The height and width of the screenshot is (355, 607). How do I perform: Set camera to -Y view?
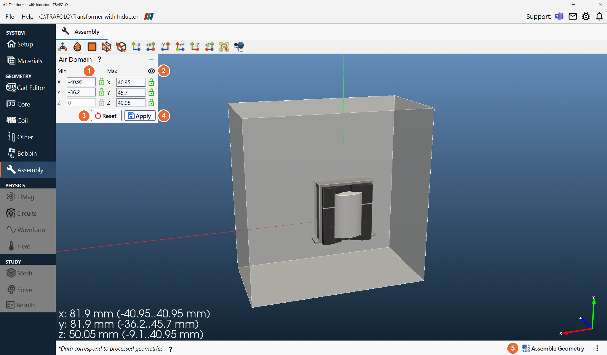pyautogui.click(x=165, y=47)
